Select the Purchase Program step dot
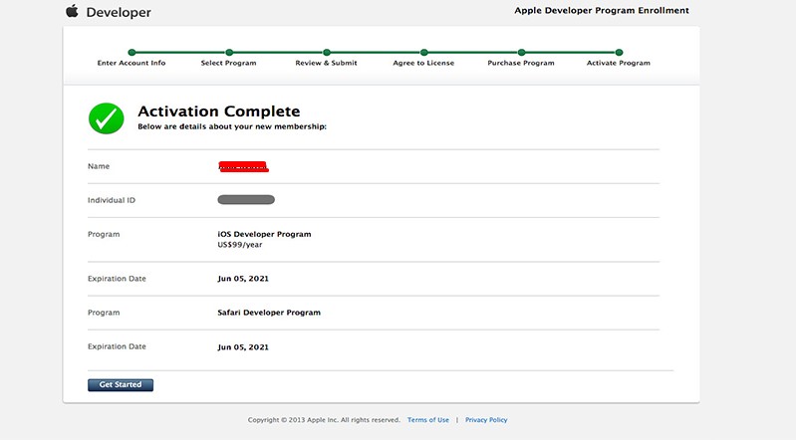 tap(521, 53)
